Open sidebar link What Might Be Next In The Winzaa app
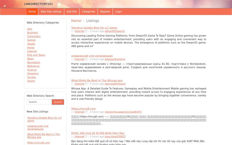This screenshot has height=145, width=232. 43,136
